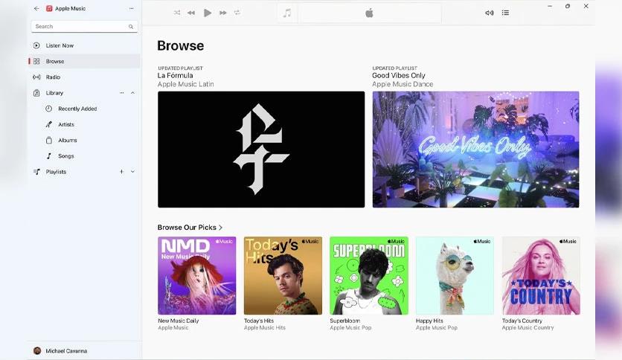Image resolution: width=622 pixels, height=360 pixels.
Task: Skip to the previous track
Action: pyautogui.click(x=191, y=13)
